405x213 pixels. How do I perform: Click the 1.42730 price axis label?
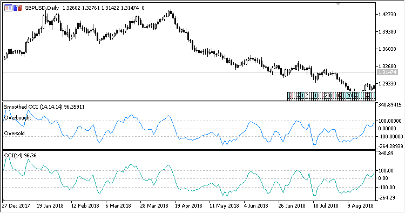click(387, 15)
